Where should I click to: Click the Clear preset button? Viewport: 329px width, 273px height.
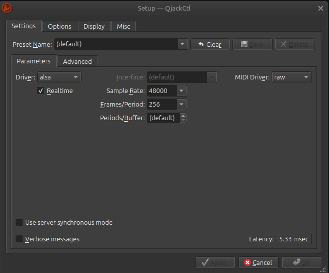coord(210,44)
